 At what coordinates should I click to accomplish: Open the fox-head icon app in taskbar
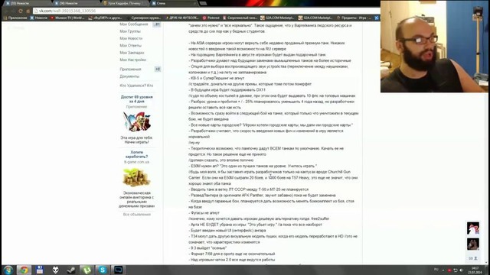55,270
